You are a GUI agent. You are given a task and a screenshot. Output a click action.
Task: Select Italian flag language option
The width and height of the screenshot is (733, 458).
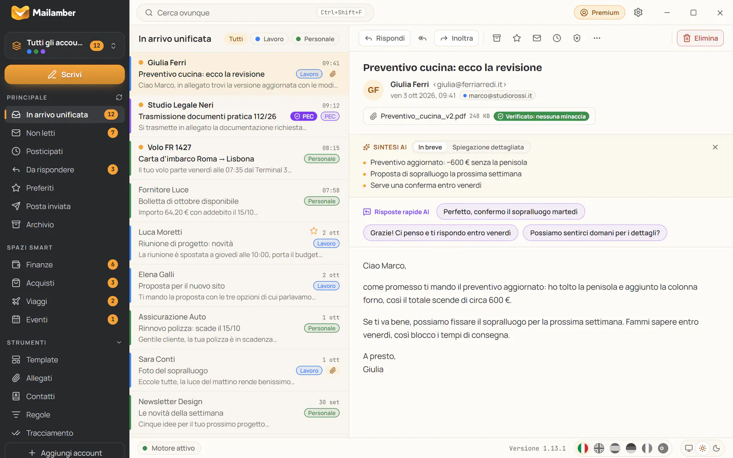click(x=583, y=448)
